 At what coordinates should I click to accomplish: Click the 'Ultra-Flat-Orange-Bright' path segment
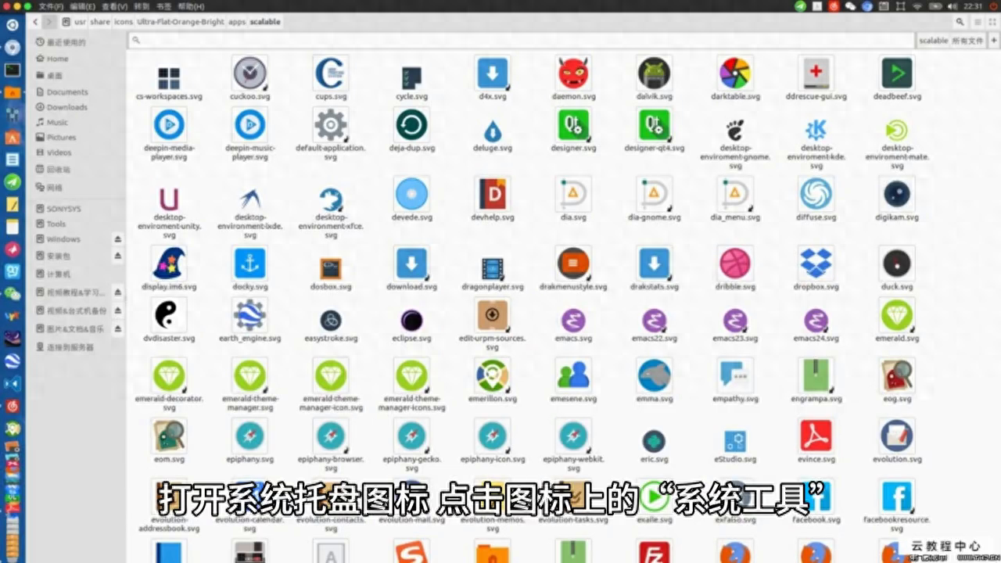(x=181, y=22)
